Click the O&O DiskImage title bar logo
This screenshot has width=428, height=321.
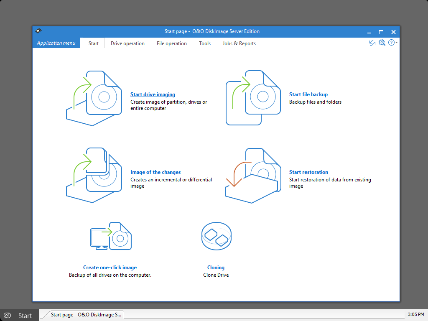pyautogui.click(x=38, y=31)
